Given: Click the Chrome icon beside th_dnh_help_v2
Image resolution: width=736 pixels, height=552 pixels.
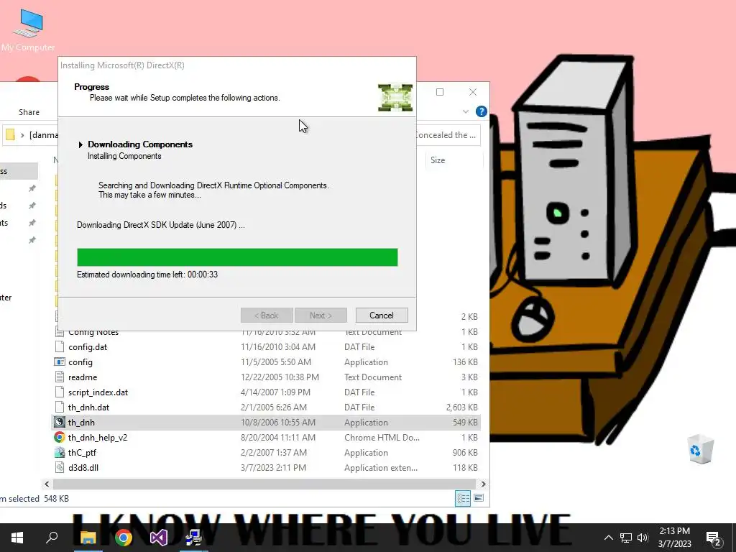Looking at the screenshot, I should click(x=59, y=438).
